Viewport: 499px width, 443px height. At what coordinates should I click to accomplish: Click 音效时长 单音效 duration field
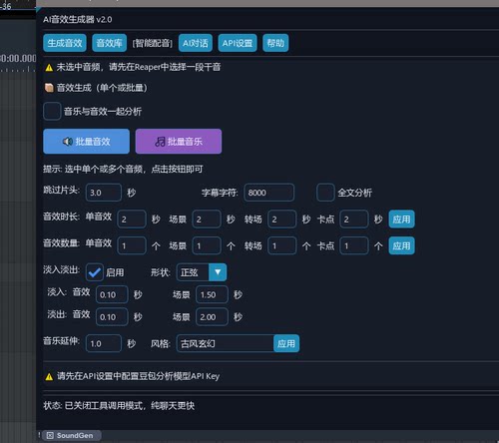(132, 219)
